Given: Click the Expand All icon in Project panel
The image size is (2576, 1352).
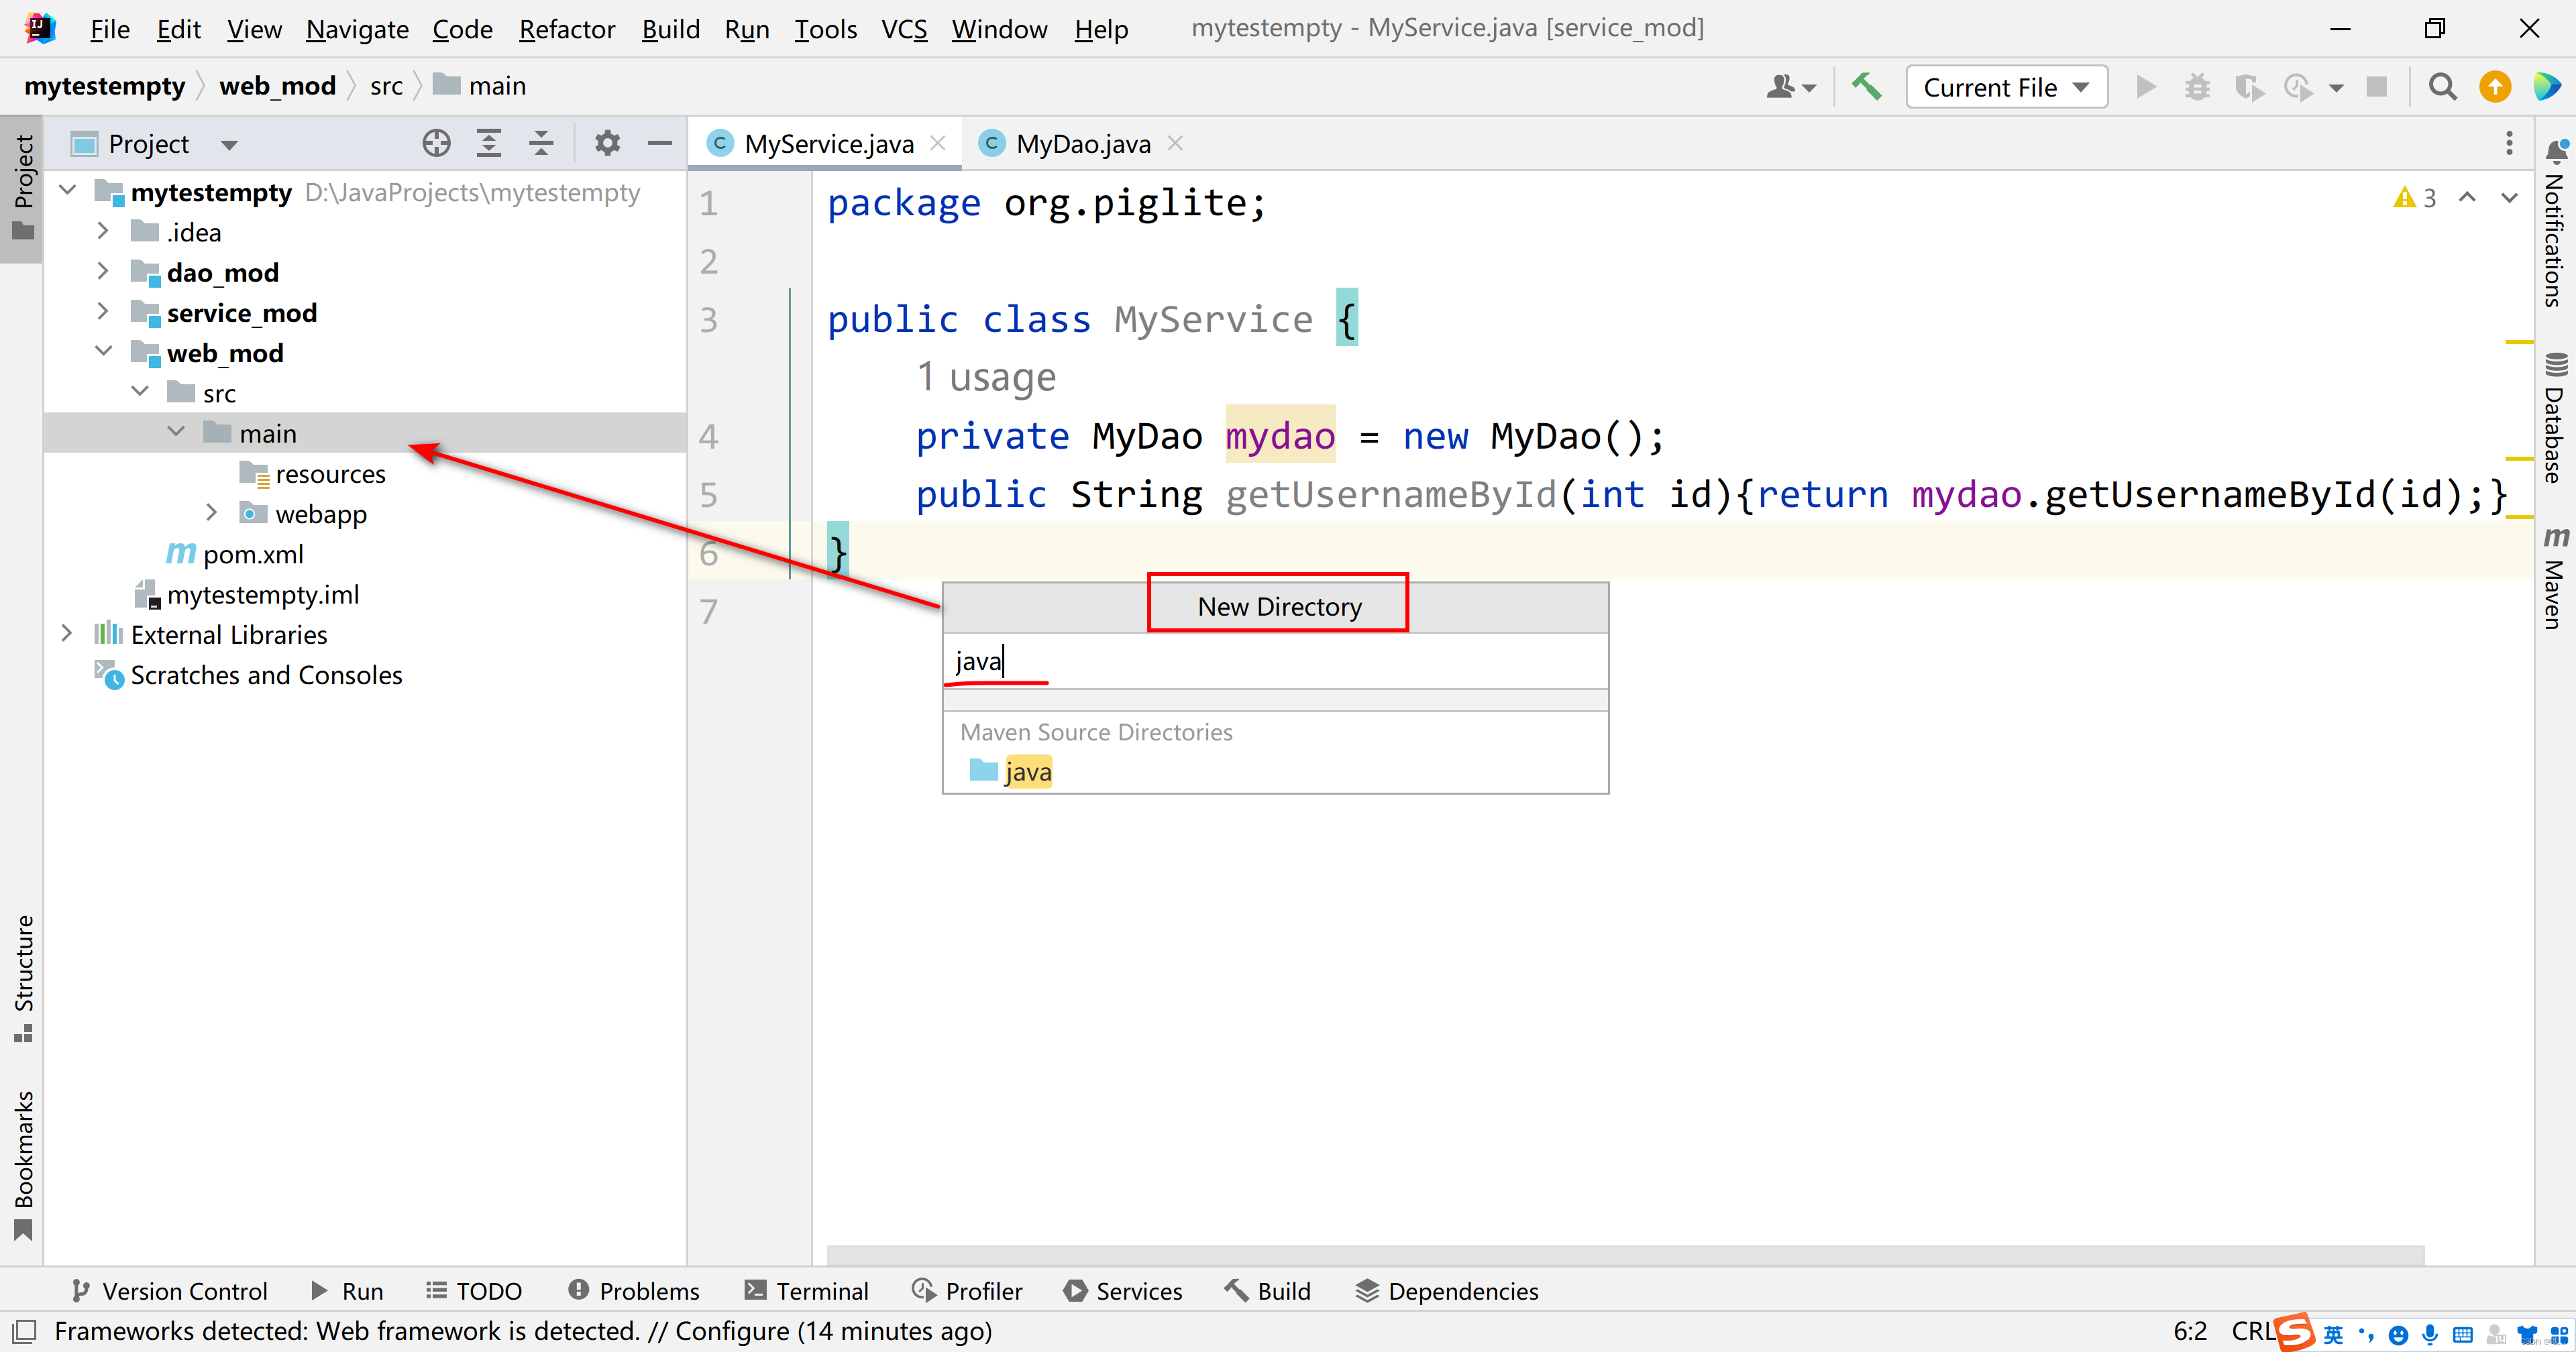Looking at the screenshot, I should click(489, 144).
